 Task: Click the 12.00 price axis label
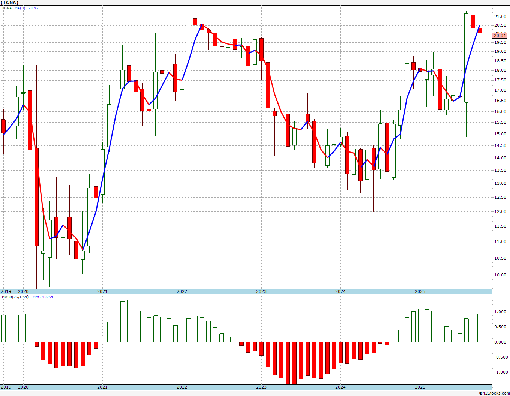499,212
